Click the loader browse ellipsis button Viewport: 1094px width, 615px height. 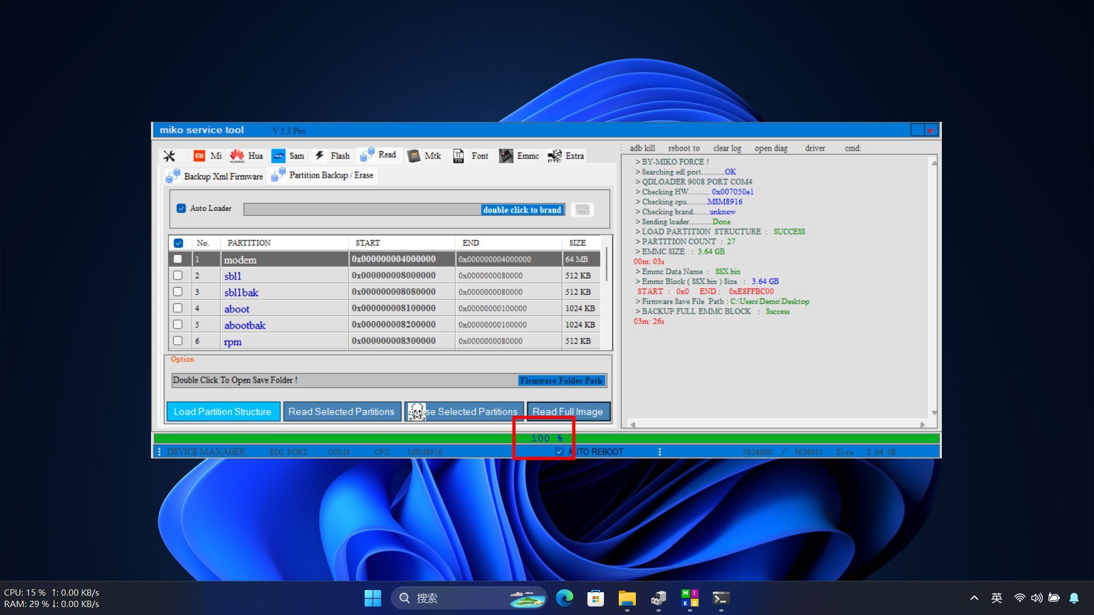pyautogui.click(x=582, y=210)
